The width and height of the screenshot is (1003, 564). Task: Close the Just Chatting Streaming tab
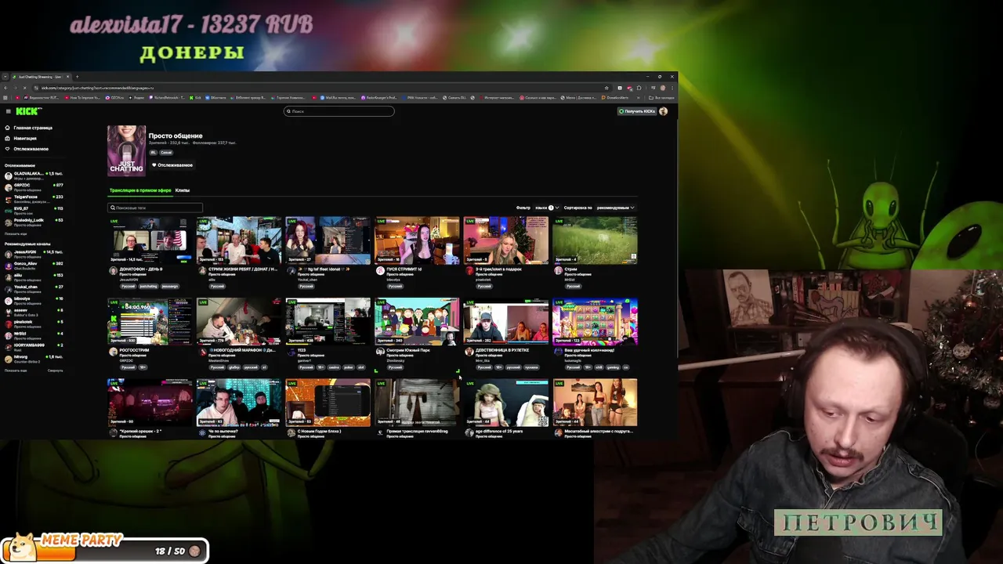click(67, 77)
